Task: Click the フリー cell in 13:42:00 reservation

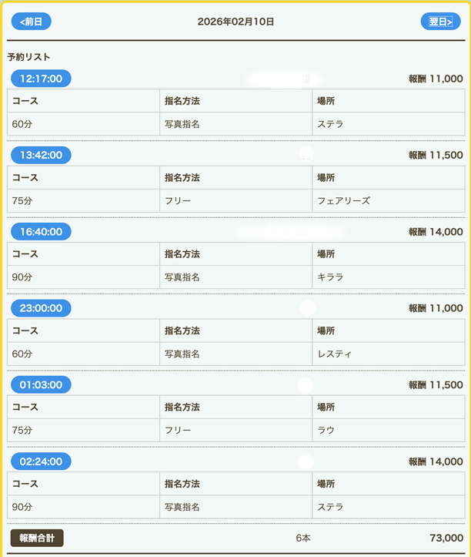Action: coord(178,200)
